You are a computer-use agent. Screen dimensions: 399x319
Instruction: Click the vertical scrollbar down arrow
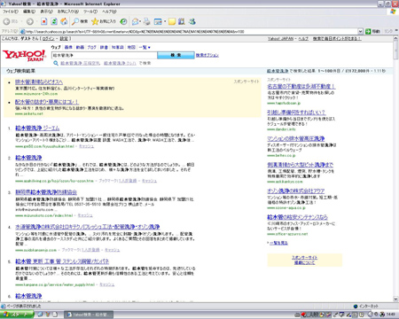coord(396,299)
